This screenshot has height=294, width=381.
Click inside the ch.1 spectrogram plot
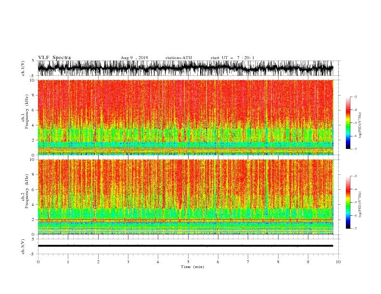(x=185, y=117)
